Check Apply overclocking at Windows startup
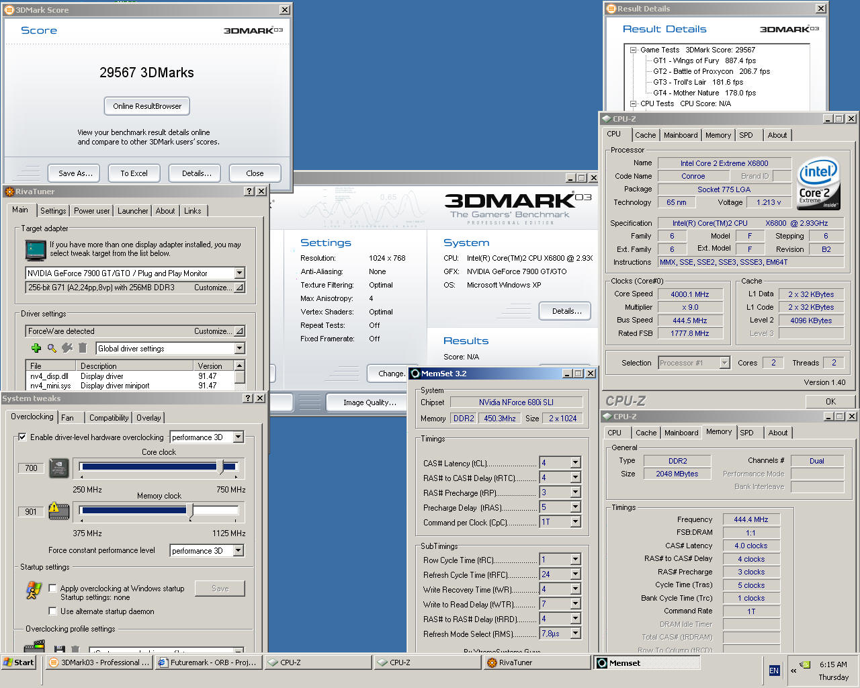This screenshot has width=860, height=688. [52, 588]
